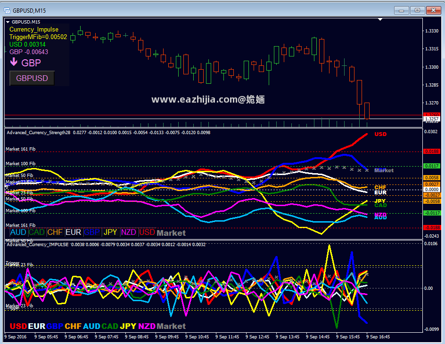Click EUR in the IMPULSE bottom legend

pos(37,326)
